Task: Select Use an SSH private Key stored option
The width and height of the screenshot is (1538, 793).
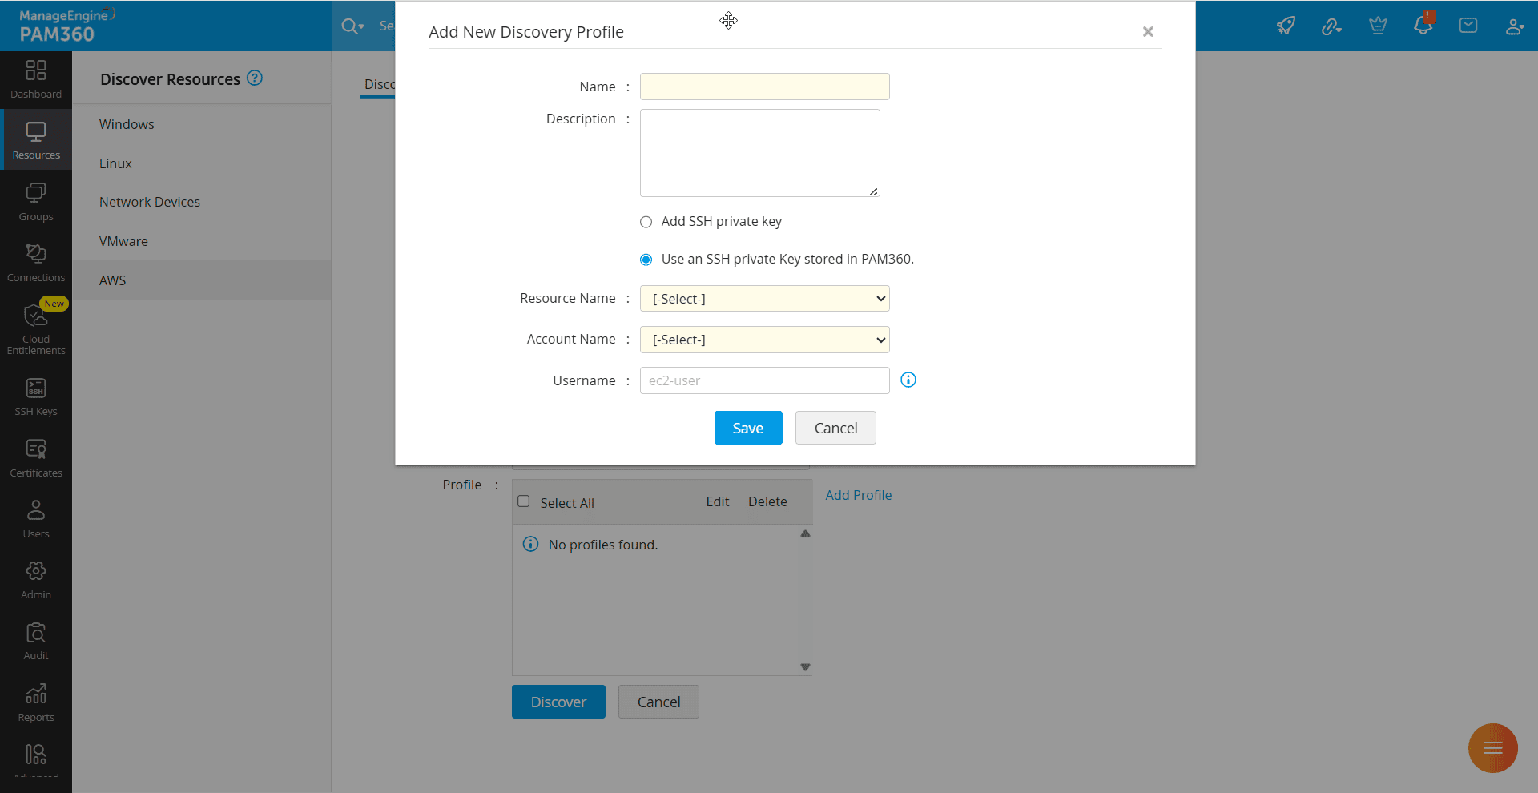Action: (646, 260)
